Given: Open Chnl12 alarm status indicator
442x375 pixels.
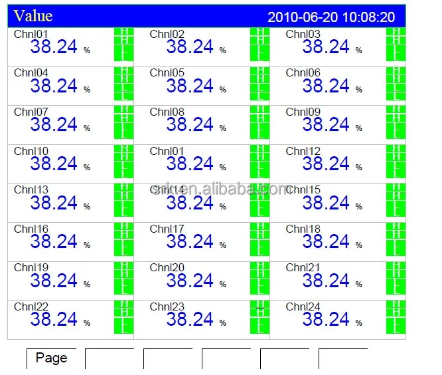Looking at the screenshot, I should (x=396, y=162).
